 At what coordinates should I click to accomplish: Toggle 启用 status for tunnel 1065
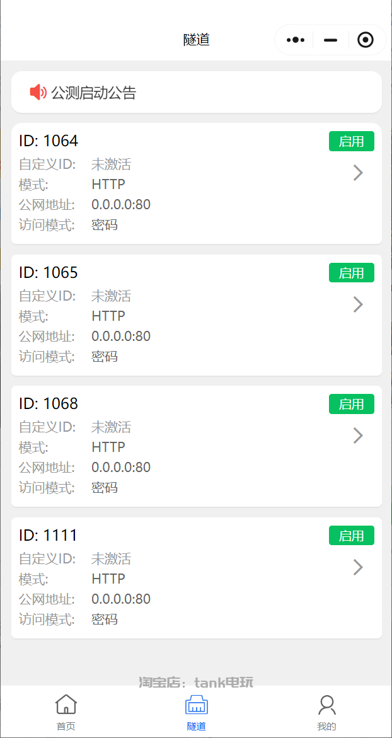(351, 272)
